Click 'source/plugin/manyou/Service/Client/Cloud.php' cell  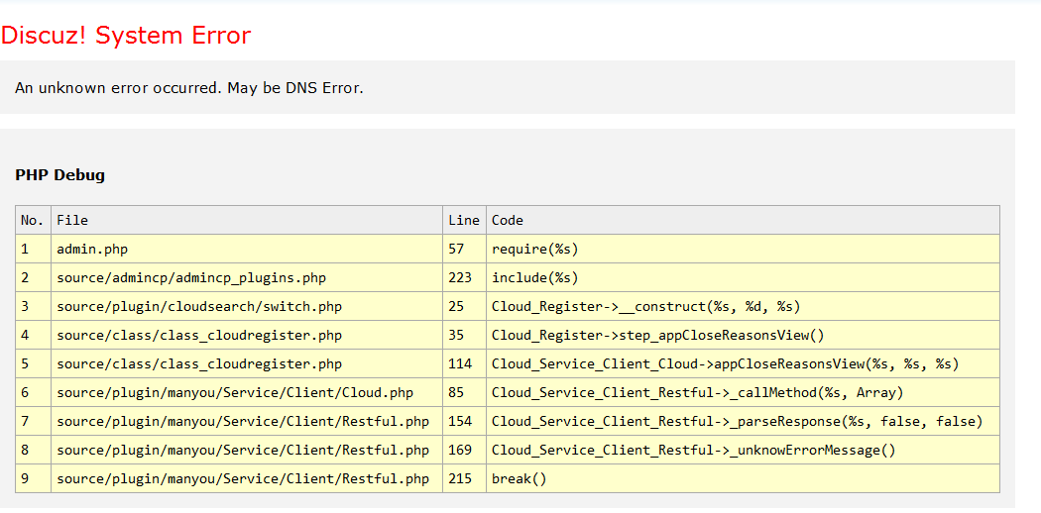pos(247,392)
